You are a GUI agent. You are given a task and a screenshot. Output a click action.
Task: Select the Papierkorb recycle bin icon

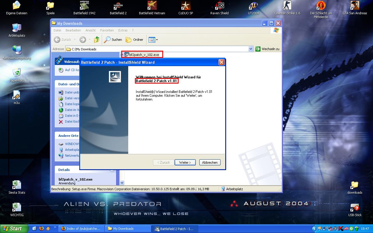coord(17,75)
